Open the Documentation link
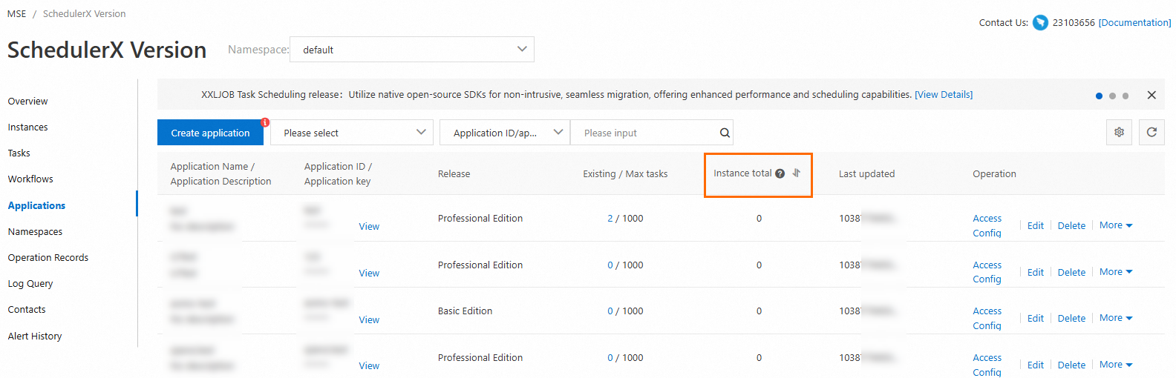 pos(1134,23)
